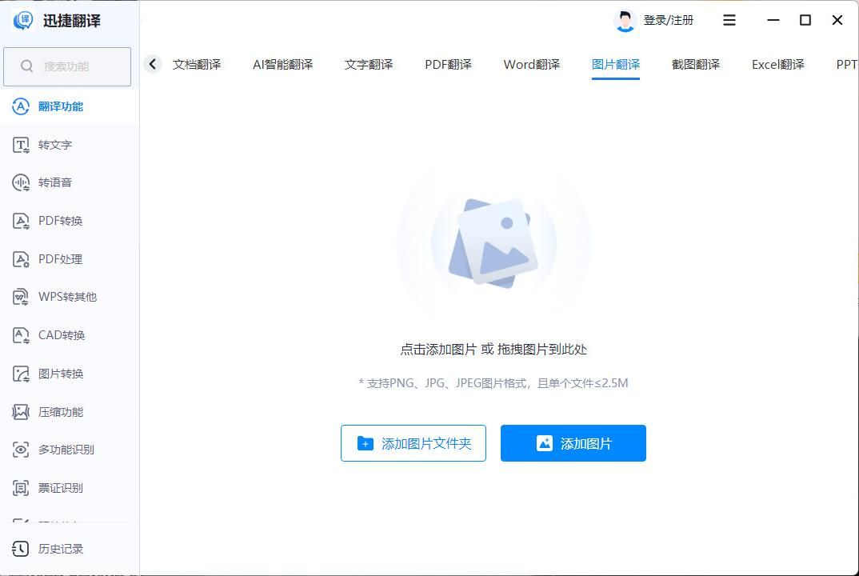Click the 转语音 sidebar icon
The height and width of the screenshot is (576, 859).
point(21,182)
